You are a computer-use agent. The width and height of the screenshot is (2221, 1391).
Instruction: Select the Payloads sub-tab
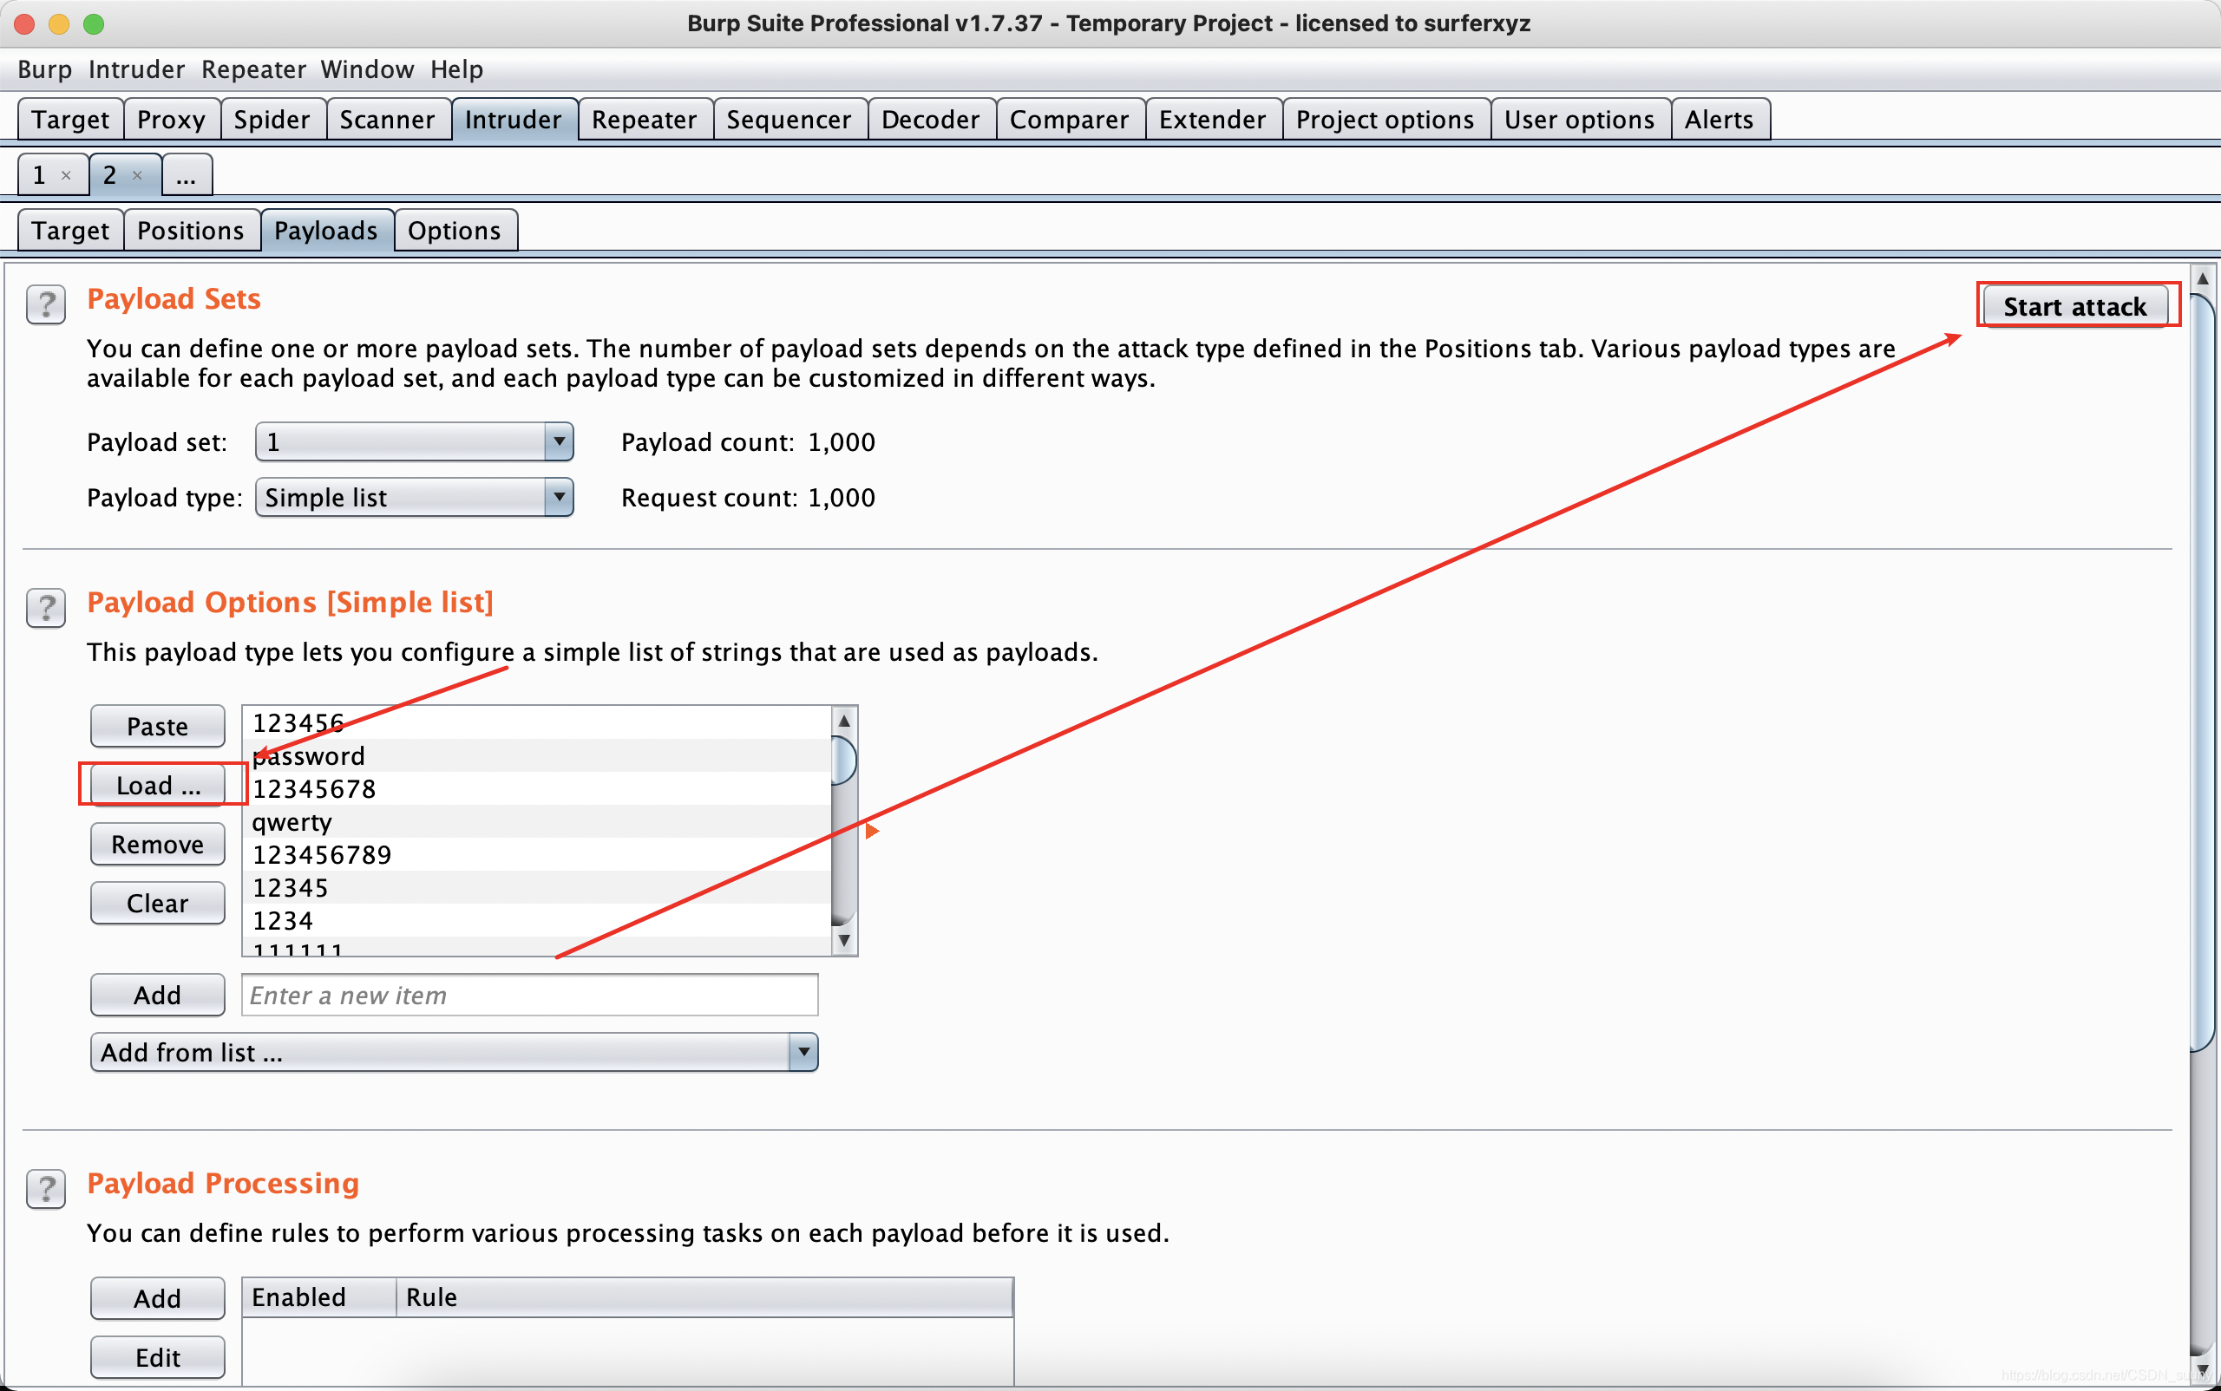pos(326,230)
